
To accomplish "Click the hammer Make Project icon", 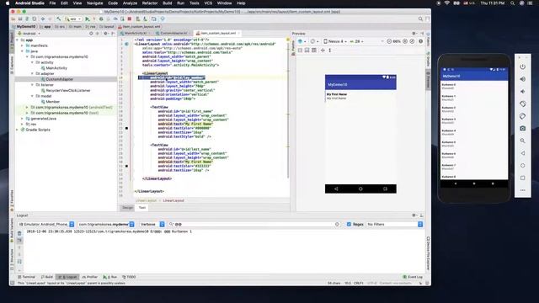I will point(58,19).
